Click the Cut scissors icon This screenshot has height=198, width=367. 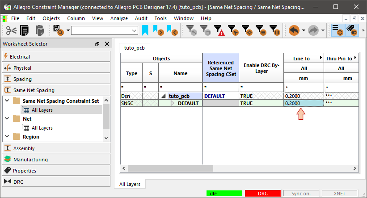click(x=11, y=30)
